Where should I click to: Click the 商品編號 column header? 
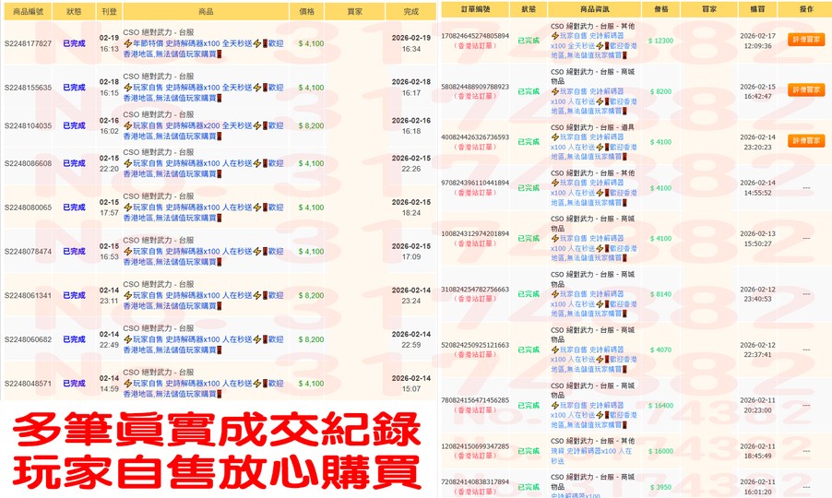click(28, 12)
